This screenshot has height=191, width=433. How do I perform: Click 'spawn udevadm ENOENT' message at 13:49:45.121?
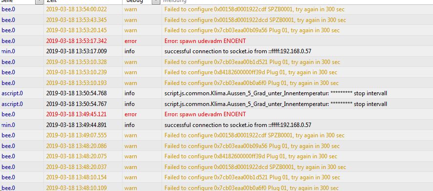(x=205, y=114)
